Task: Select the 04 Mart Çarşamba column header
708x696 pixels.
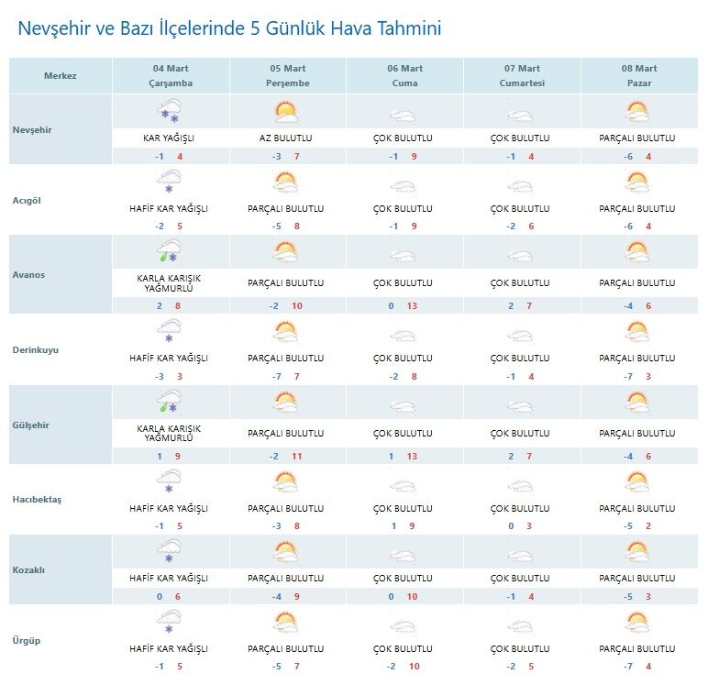Action: click(171, 75)
